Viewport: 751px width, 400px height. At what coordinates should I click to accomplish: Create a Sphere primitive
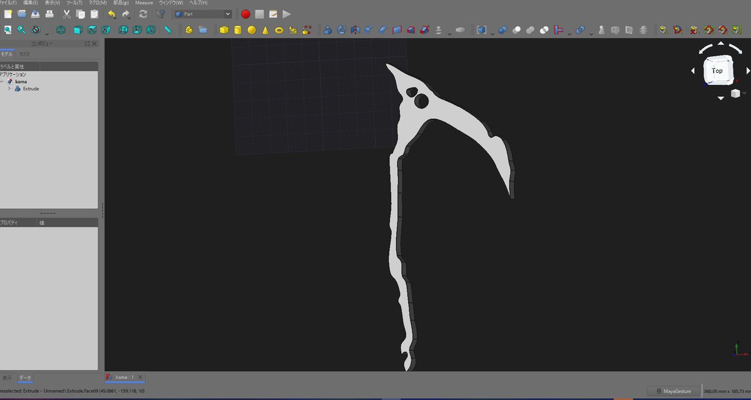click(x=252, y=29)
